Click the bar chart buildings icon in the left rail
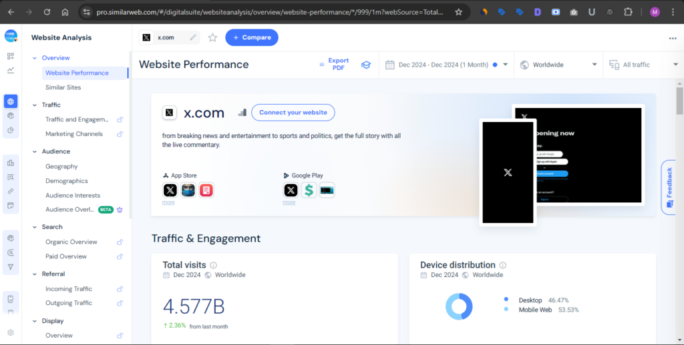The height and width of the screenshot is (345, 684). [11, 162]
